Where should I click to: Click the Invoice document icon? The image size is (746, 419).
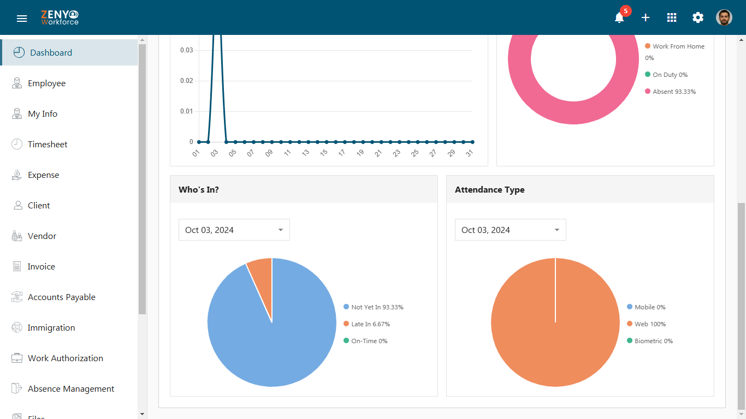pos(17,266)
